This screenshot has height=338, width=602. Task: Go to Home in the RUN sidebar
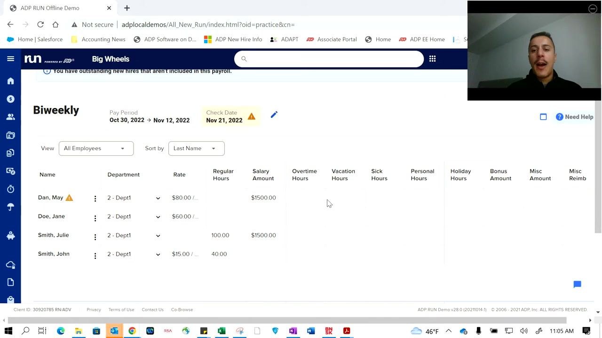pyautogui.click(x=10, y=81)
